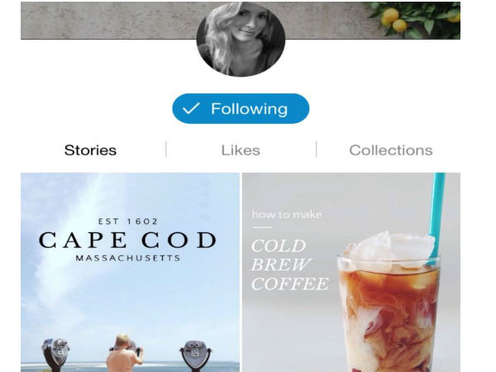Click the iced coffee glass
Screen dimensions: 496x372
coord(389,306)
